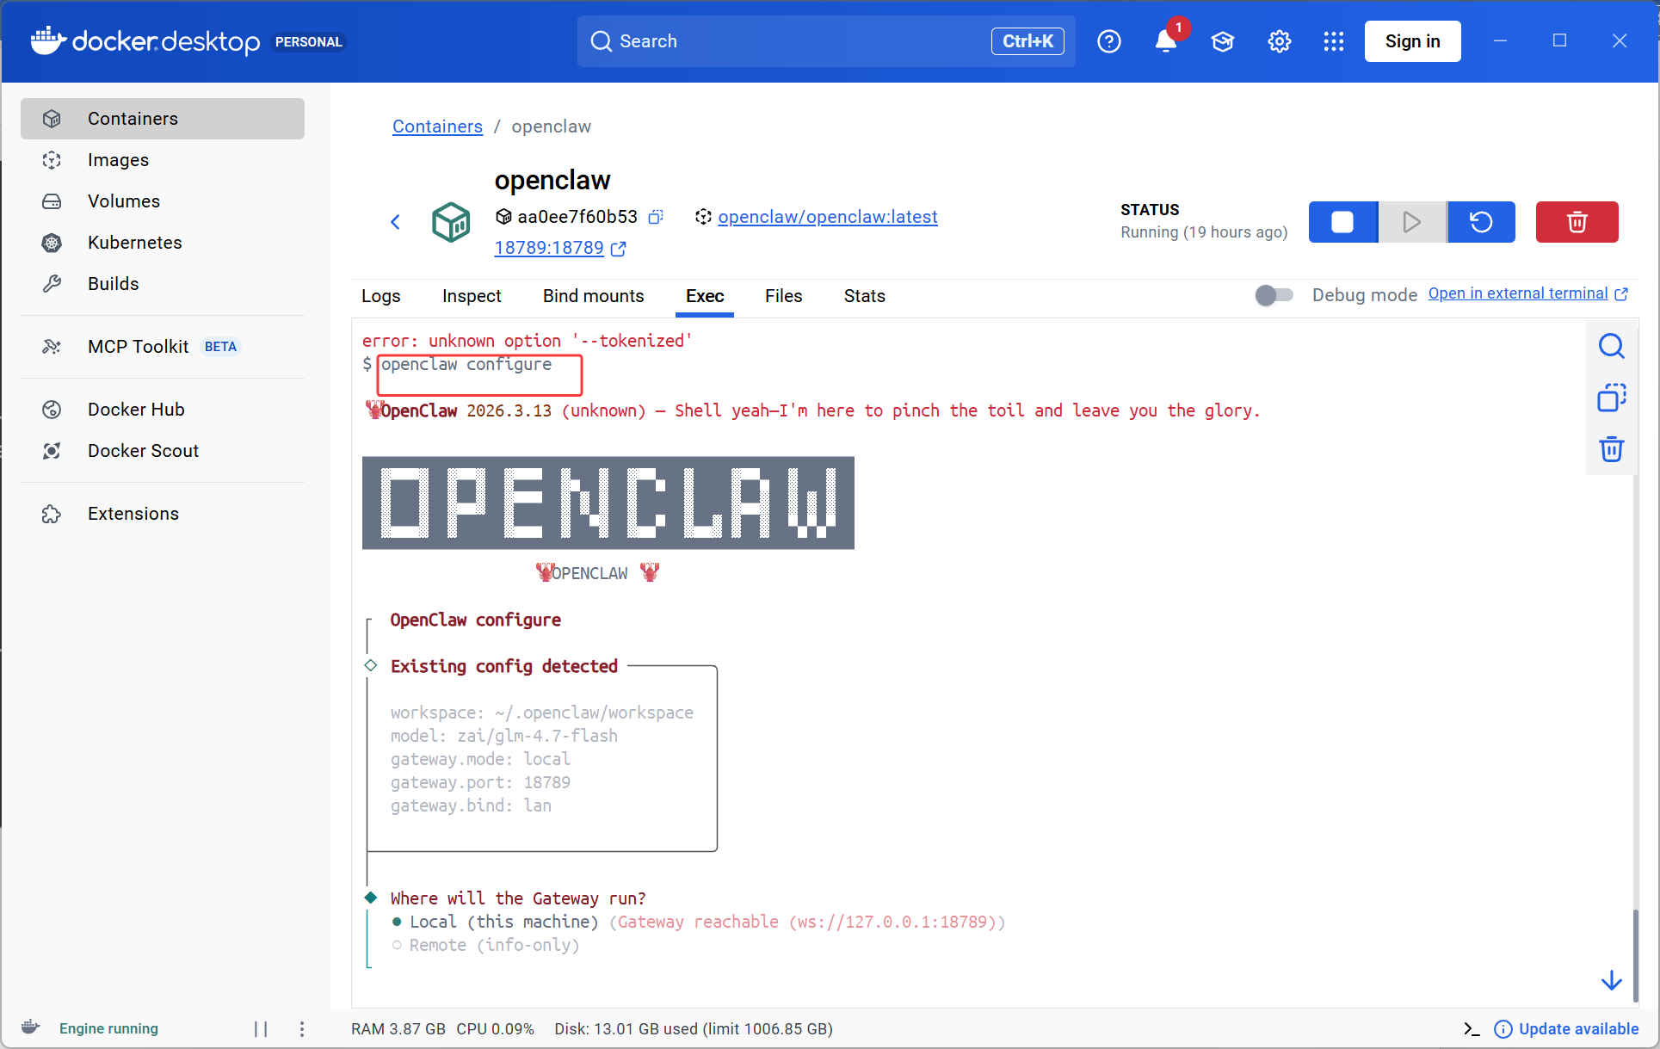Click the Sign in button
This screenshot has width=1660, height=1049.
(1413, 41)
